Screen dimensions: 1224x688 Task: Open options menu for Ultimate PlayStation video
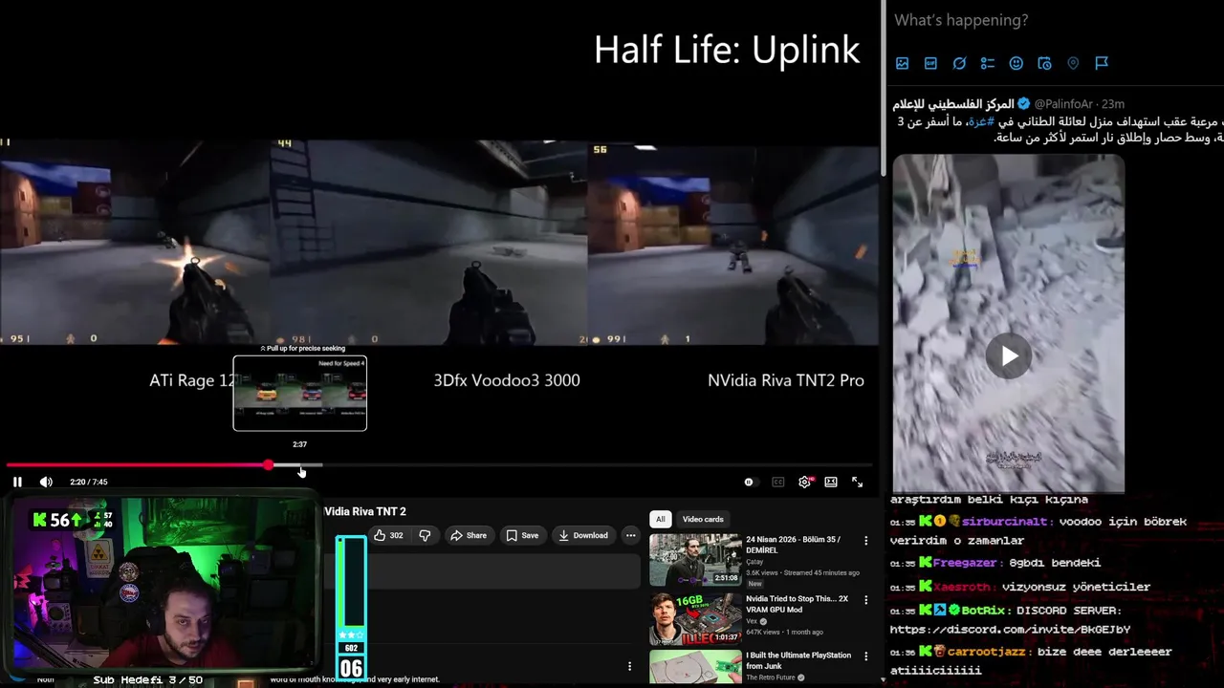(866, 656)
